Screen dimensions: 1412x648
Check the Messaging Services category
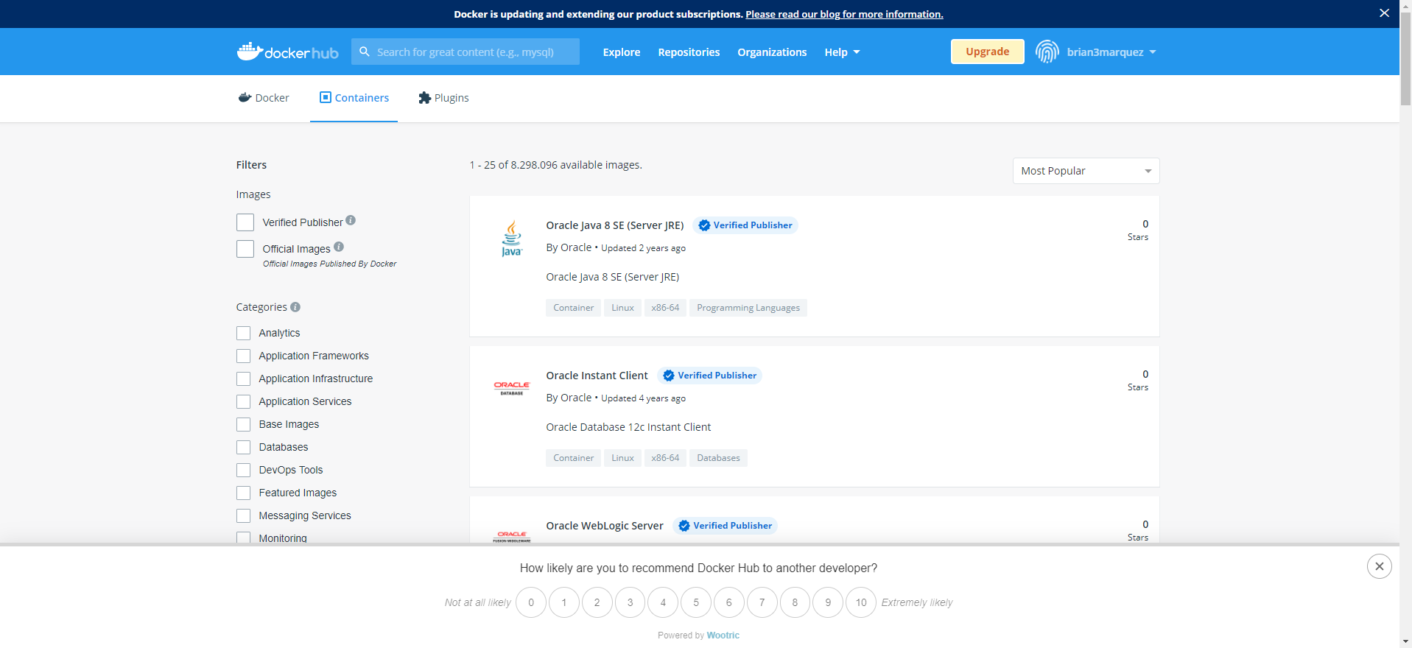pyautogui.click(x=243, y=516)
